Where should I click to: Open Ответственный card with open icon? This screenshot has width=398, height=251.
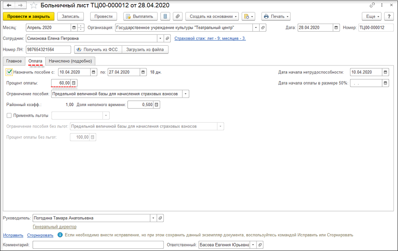pyautogui.click(x=260, y=245)
